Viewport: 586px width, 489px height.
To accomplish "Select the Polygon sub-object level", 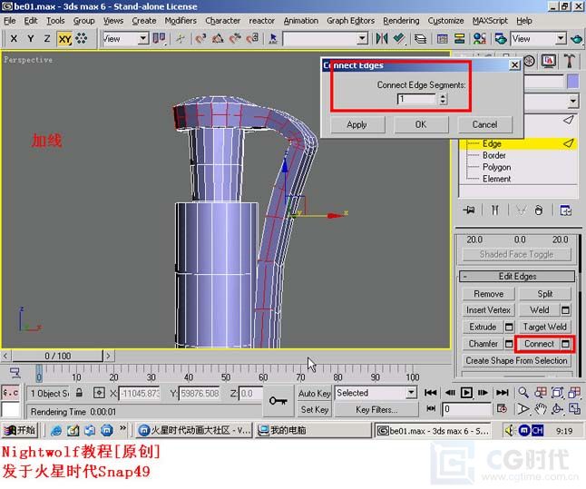I will (x=497, y=167).
